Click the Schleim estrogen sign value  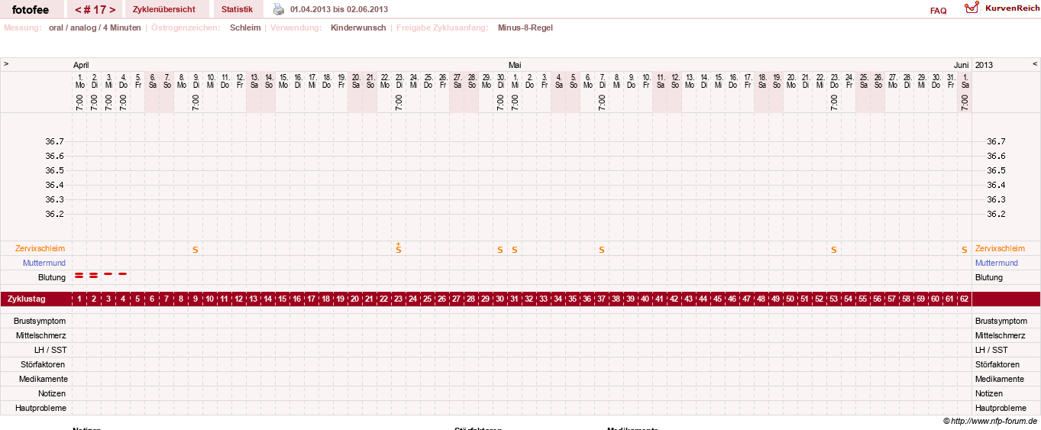(x=245, y=27)
